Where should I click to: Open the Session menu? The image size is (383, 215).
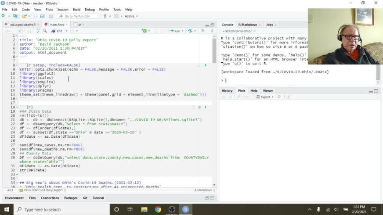tap(63, 10)
